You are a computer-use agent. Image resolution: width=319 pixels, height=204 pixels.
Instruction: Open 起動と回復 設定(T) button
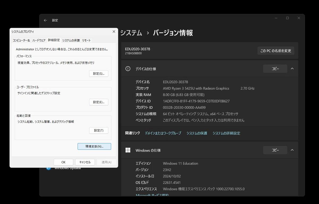point(99,131)
